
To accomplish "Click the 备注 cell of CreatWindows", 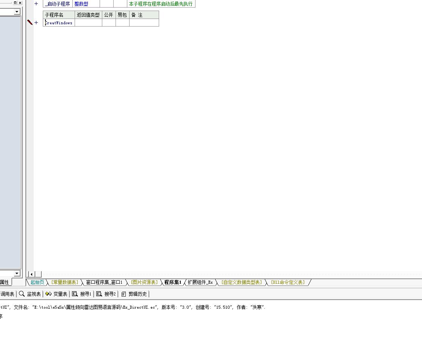I will point(144,23).
